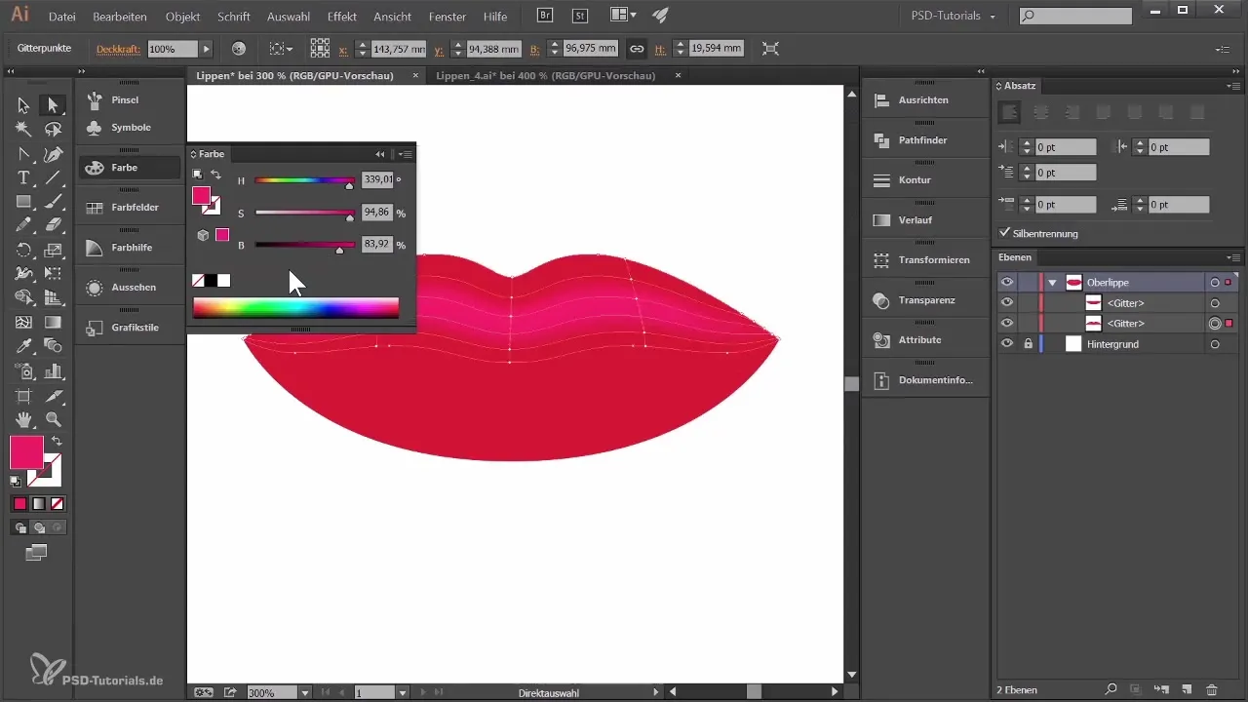Screen dimensions: 1248x702
Task: Open the Farbe panel options menu
Action: pyautogui.click(x=406, y=154)
